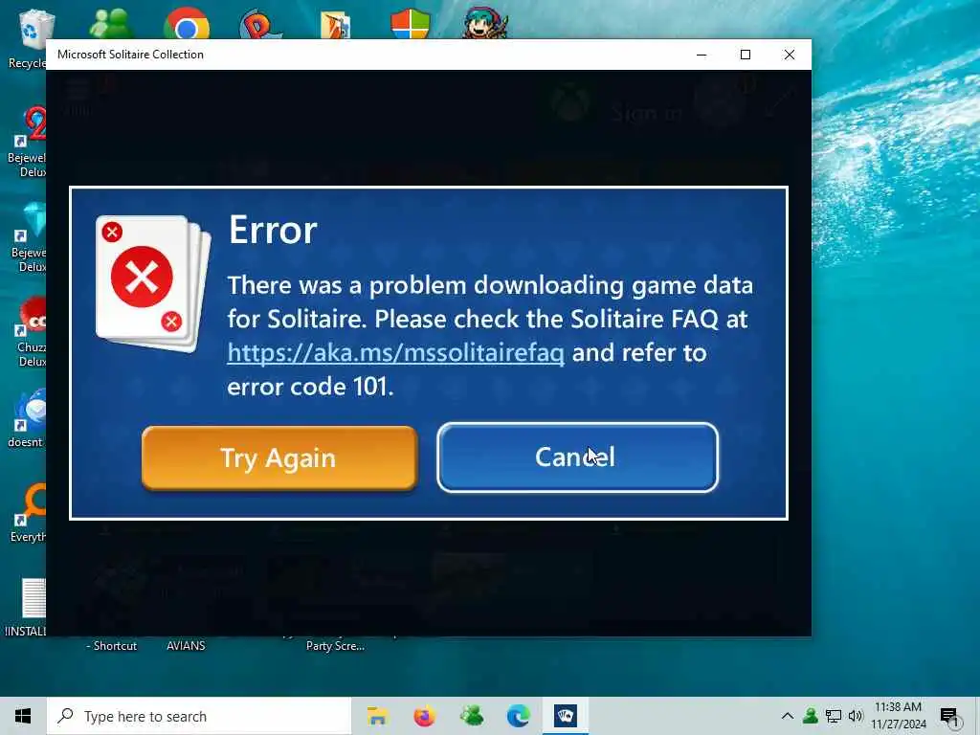Open the notification center icon

coord(949,717)
